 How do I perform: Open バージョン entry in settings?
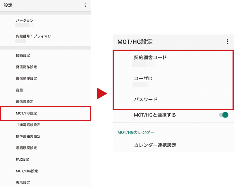click(45, 23)
